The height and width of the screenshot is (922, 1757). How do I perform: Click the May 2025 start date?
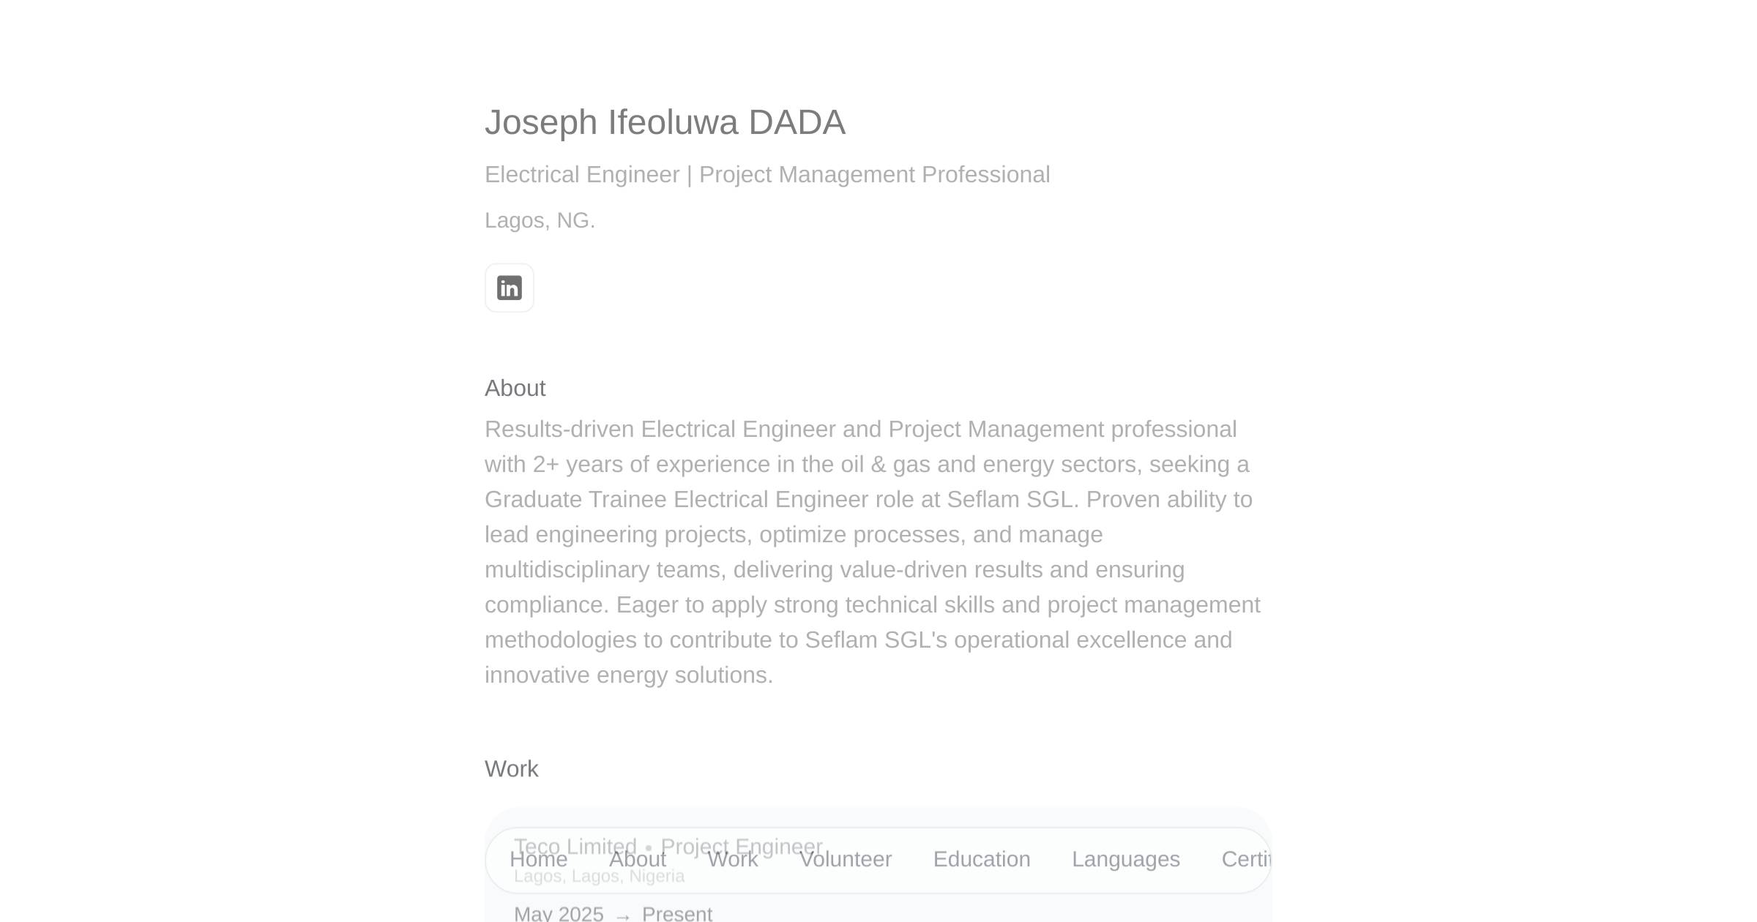559,914
